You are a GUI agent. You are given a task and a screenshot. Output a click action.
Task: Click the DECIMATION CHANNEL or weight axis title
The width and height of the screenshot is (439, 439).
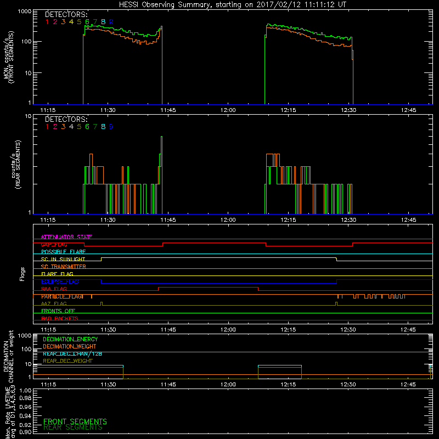(8, 356)
